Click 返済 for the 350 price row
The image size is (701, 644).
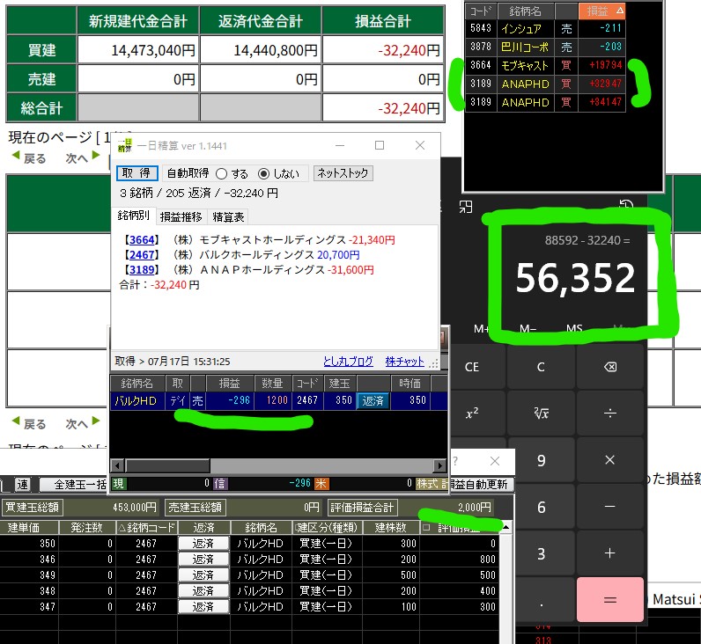tap(203, 544)
